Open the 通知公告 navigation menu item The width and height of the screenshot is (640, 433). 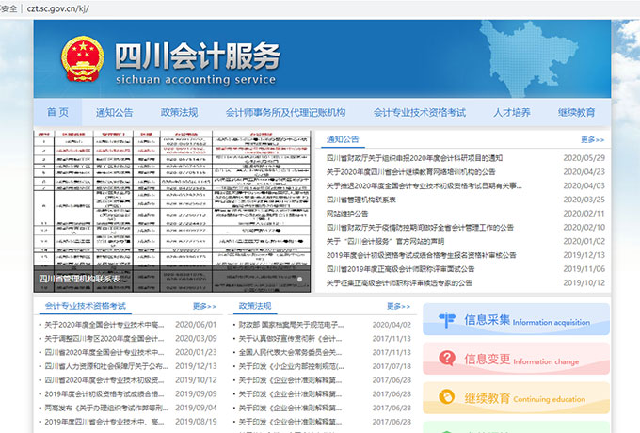click(x=114, y=112)
